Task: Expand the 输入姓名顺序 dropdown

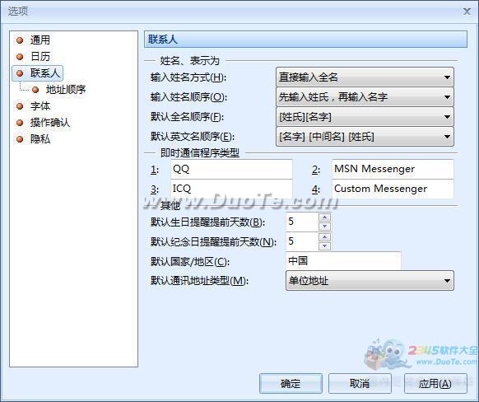Action: coord(365,97)
